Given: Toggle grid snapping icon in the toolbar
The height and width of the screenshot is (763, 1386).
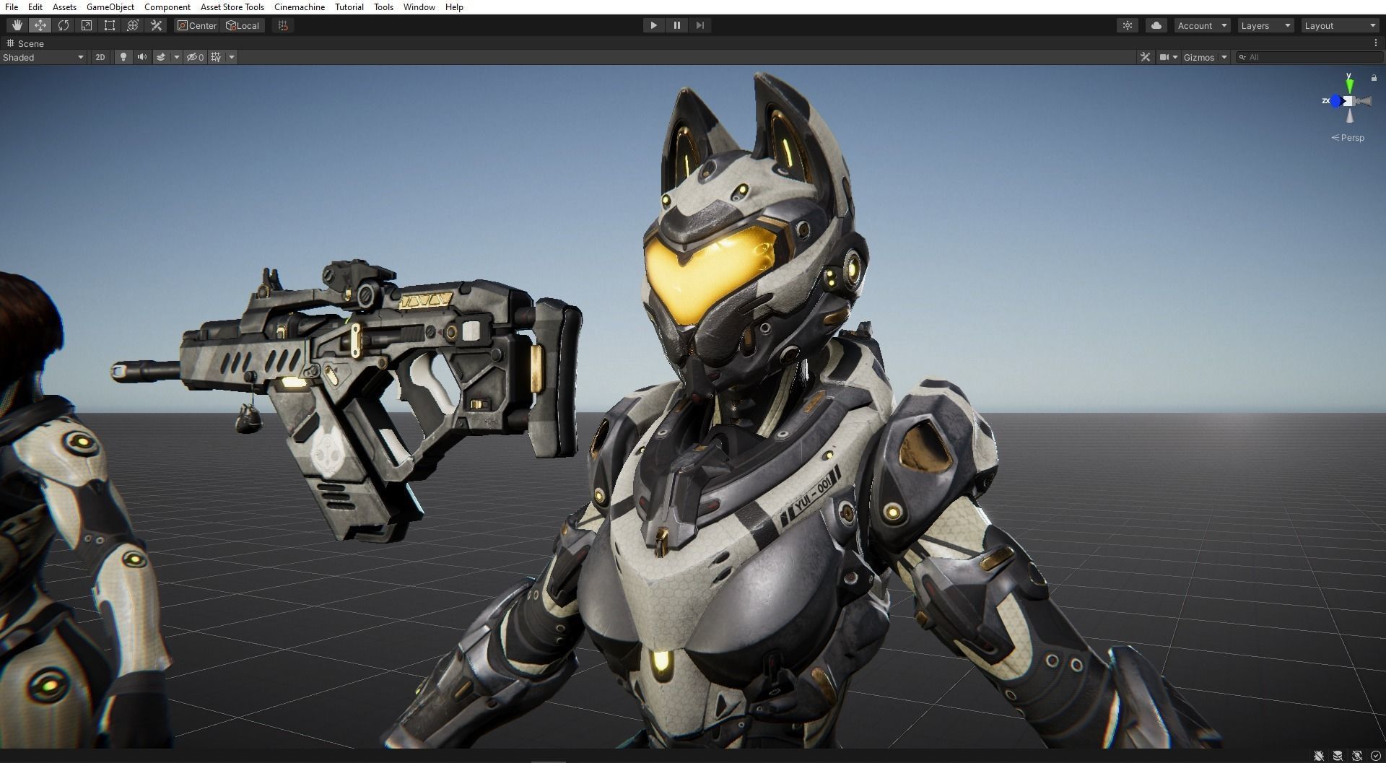Looking at the screenshot, I should point(283,25).
